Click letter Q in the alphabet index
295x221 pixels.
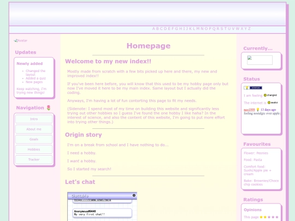click(214, 28)
